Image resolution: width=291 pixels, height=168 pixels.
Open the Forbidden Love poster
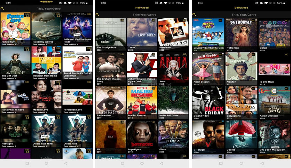[77, 97]
